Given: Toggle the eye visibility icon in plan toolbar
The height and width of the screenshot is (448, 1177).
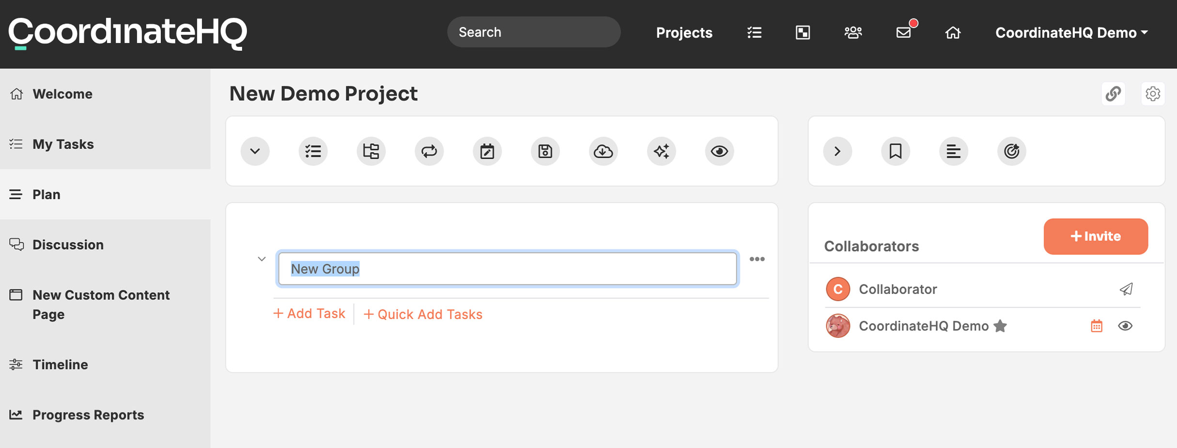Looking at the screenshot, I should (719, 151).
